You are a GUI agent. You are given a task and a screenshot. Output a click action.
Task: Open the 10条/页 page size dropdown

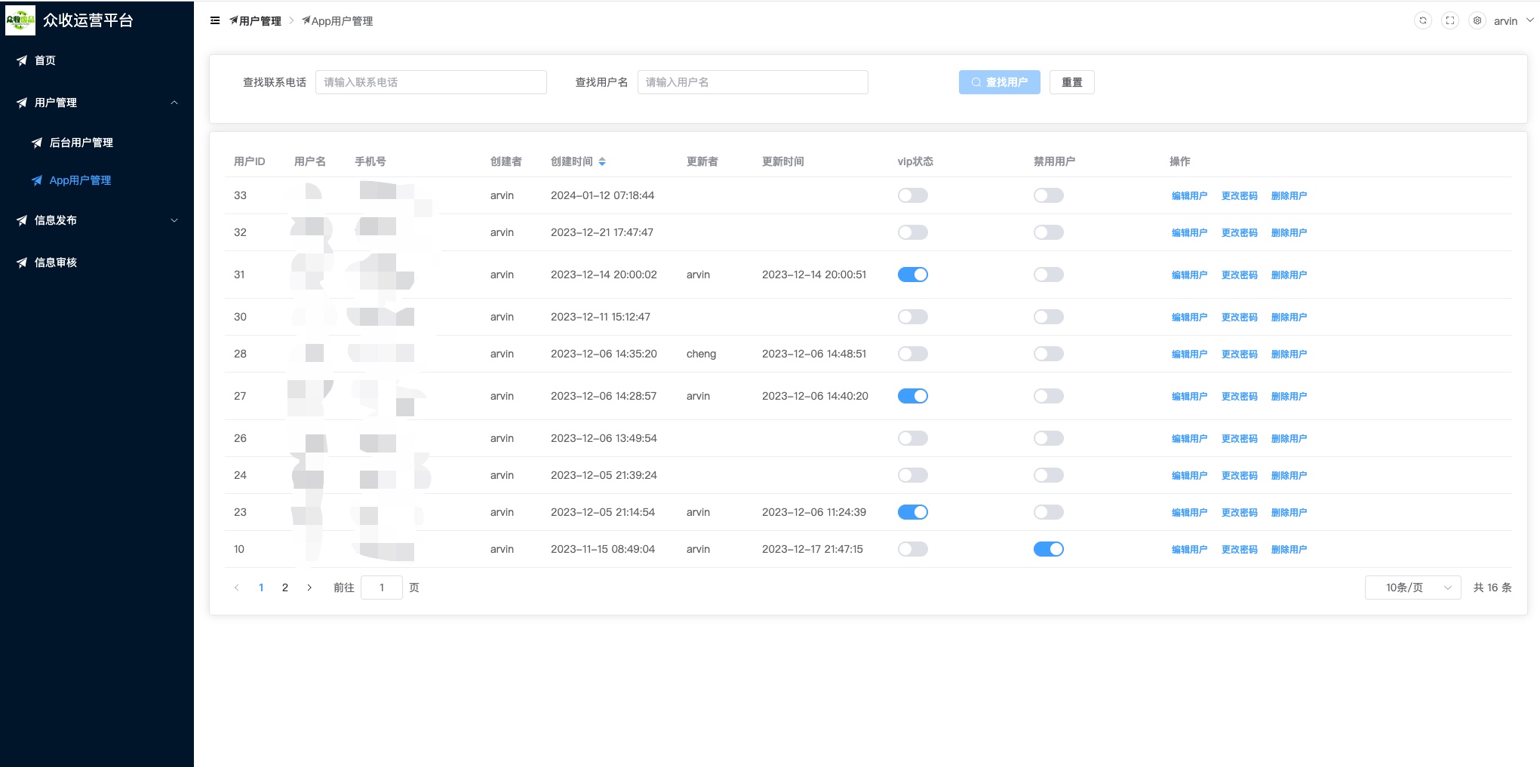tap(1412, 588)
